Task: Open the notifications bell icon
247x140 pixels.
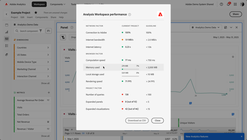Action: [x=228, y=4]
